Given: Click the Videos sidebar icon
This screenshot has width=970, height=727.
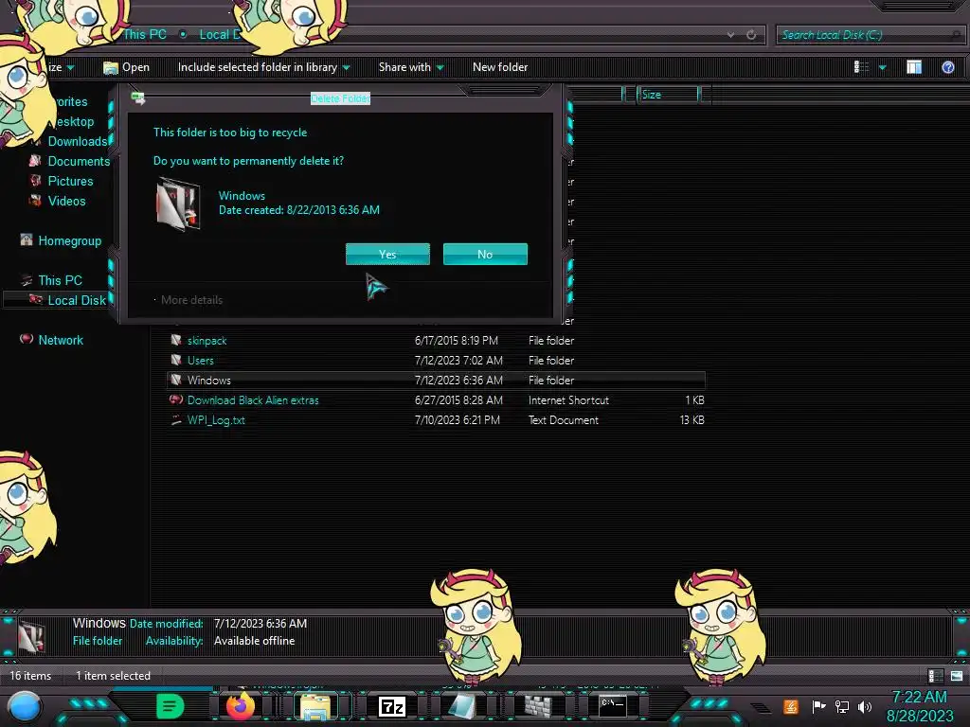Looking at the screenshot, I should (35, 201).
